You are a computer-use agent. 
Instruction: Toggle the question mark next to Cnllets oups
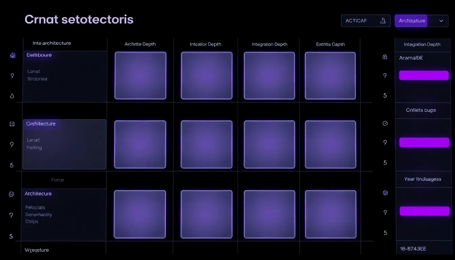coord(385,143)
